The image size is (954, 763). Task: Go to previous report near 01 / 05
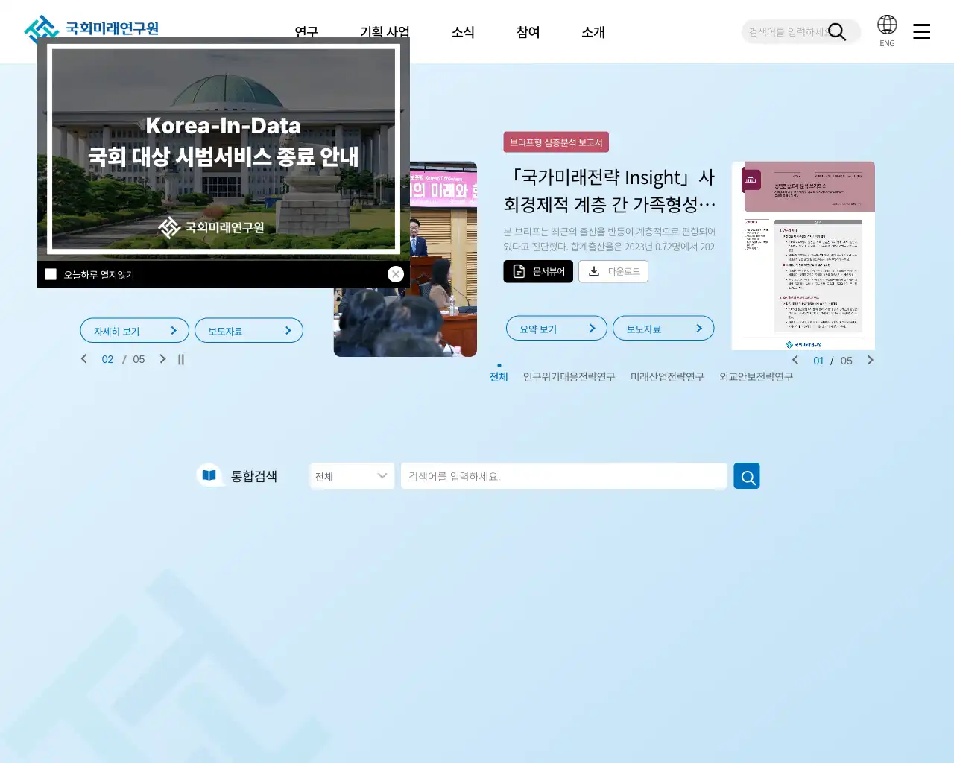coord(795,360)
